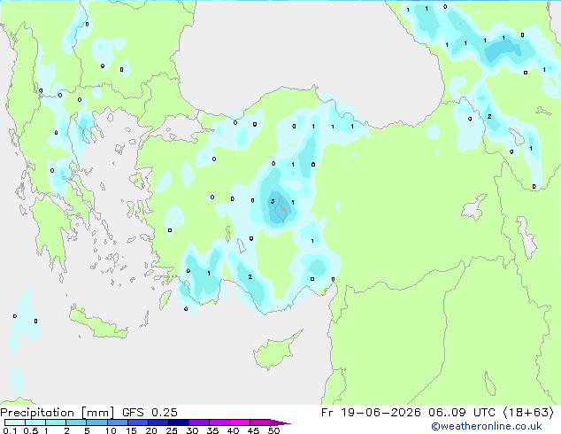Image resolution: width=561 pixels, height=434 pixels.
Task: Click the '(18+63)' forecast run text
Action: coord(528,413)
